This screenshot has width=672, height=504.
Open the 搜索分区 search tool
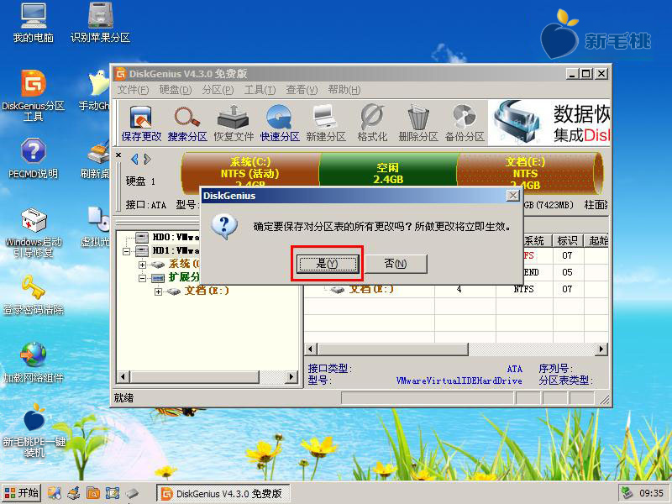(x=187, y=123)
